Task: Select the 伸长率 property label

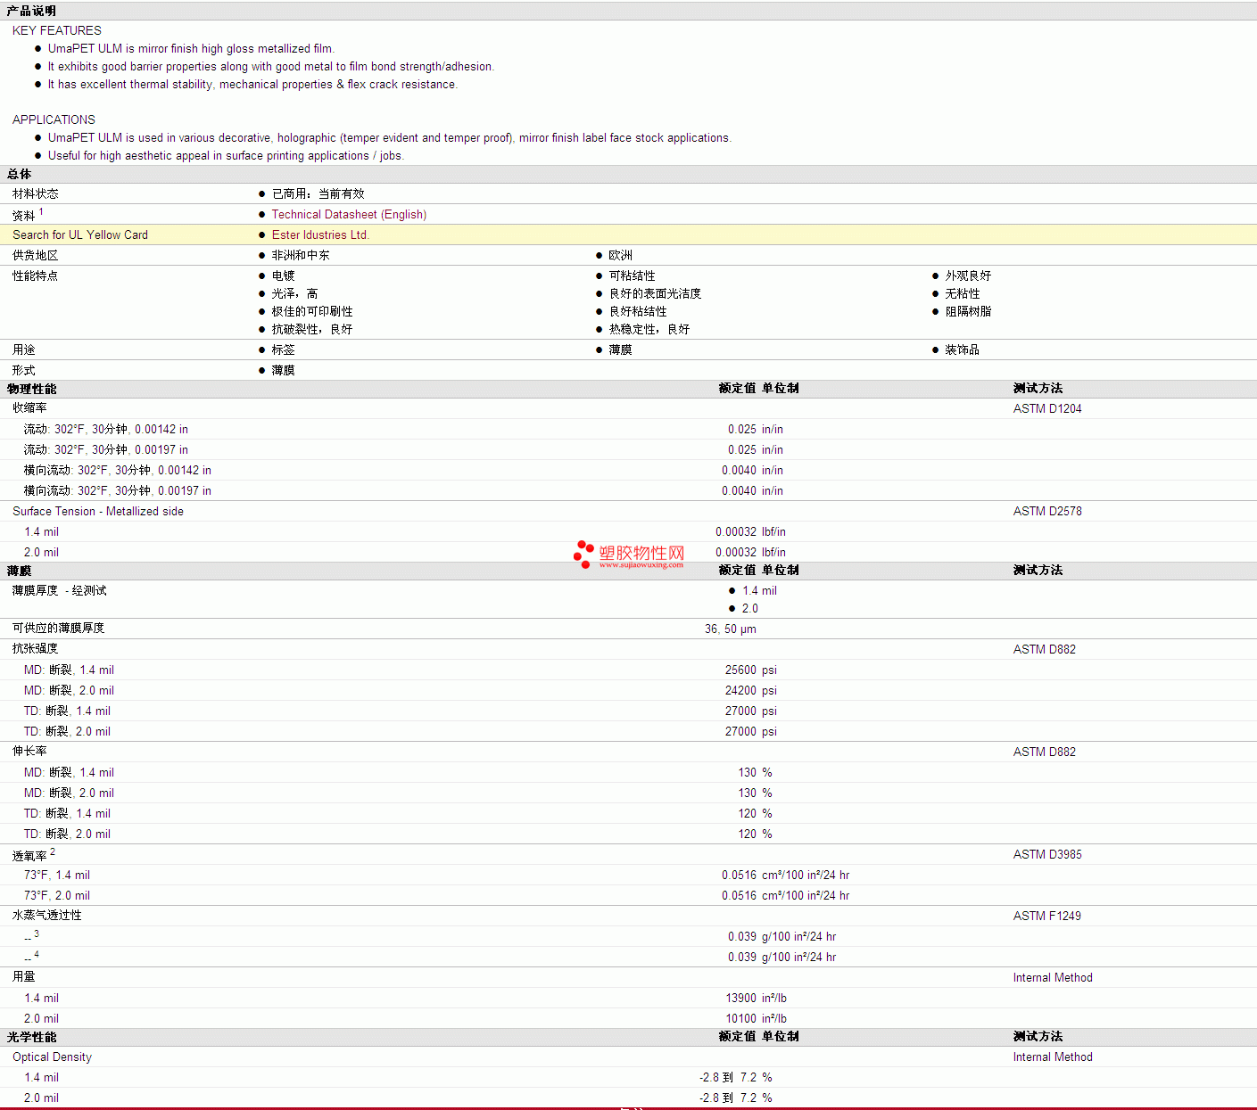Action: 29,752
